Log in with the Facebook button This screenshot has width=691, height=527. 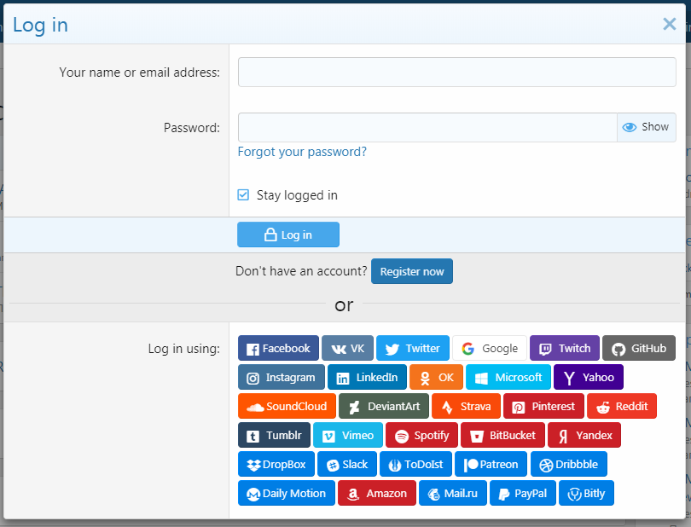pyautogui.click(x=278, y=348)
